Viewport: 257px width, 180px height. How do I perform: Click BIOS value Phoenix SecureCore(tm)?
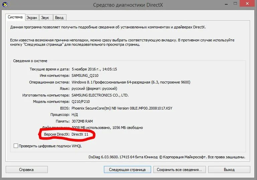pos(122,108)
